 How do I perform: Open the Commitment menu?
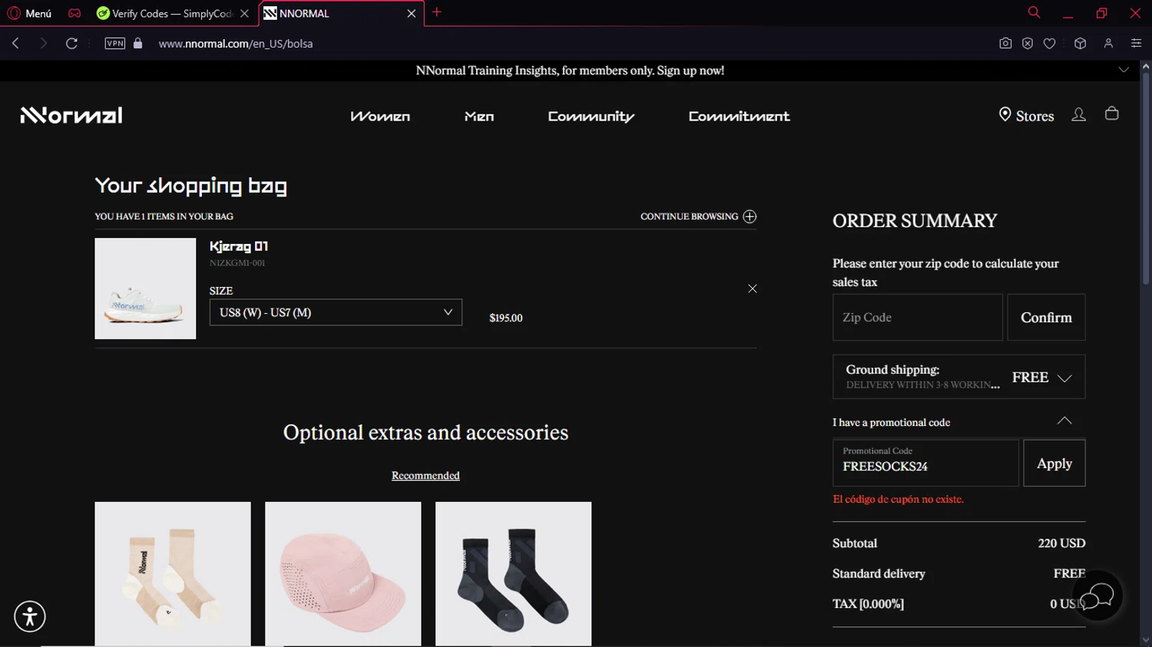tap(739, 117)
